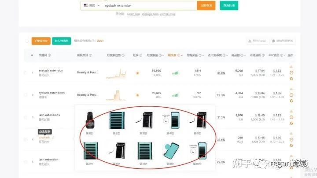Click the eyelash extensions keyword in row 2
The height and width of the screenshot is (178, 317).
pyautogui.click(x=52, y=93)
